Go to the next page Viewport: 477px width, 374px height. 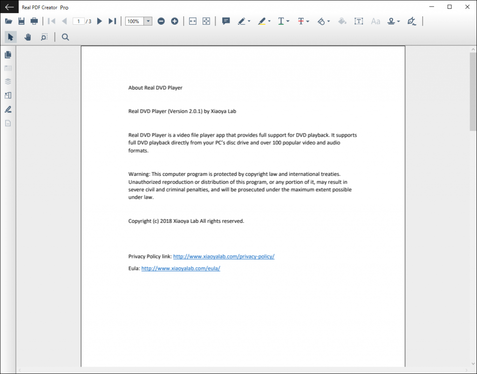point(99,21)
